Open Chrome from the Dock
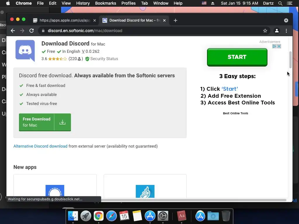The image size is (299, 224). point(99,216)
